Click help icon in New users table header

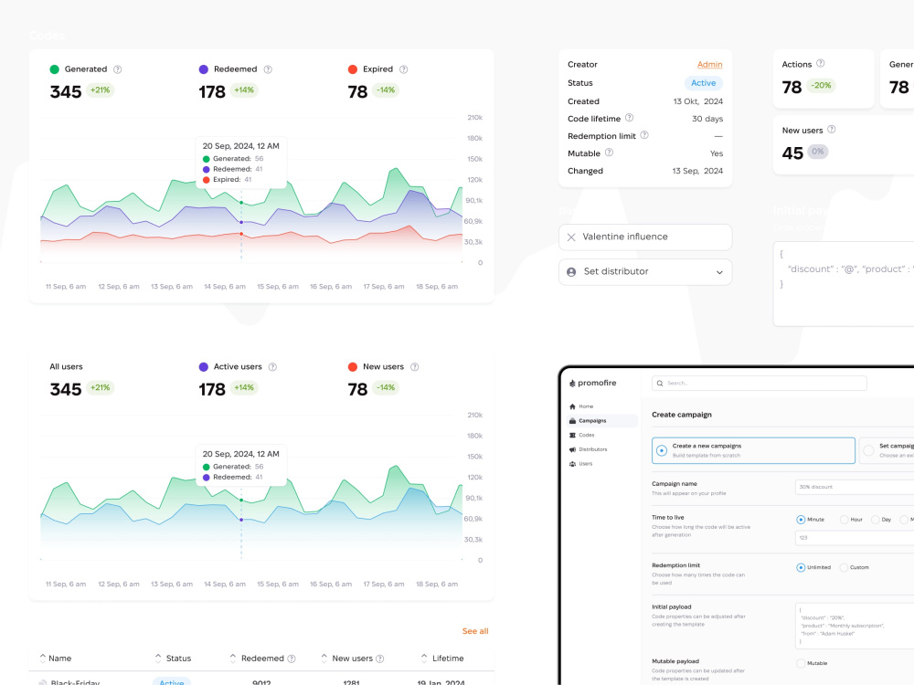[x=379, y=659]
